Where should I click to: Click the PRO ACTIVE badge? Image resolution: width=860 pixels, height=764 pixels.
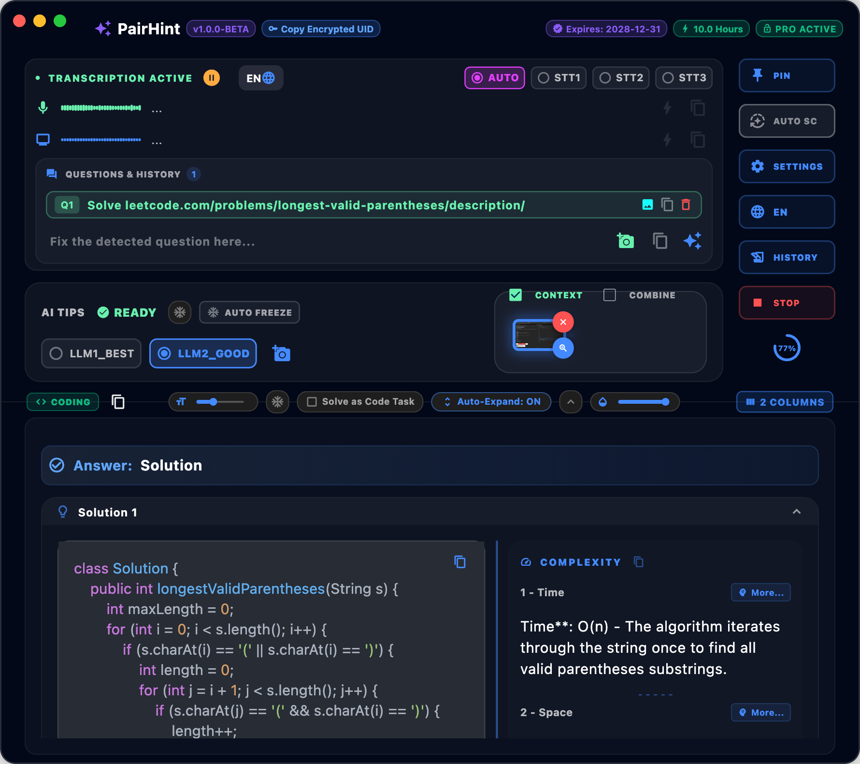click(800, 29)
